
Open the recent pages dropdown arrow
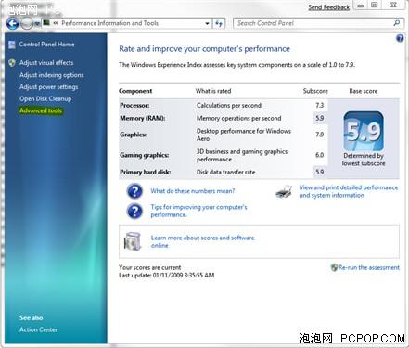coord(37,24)
